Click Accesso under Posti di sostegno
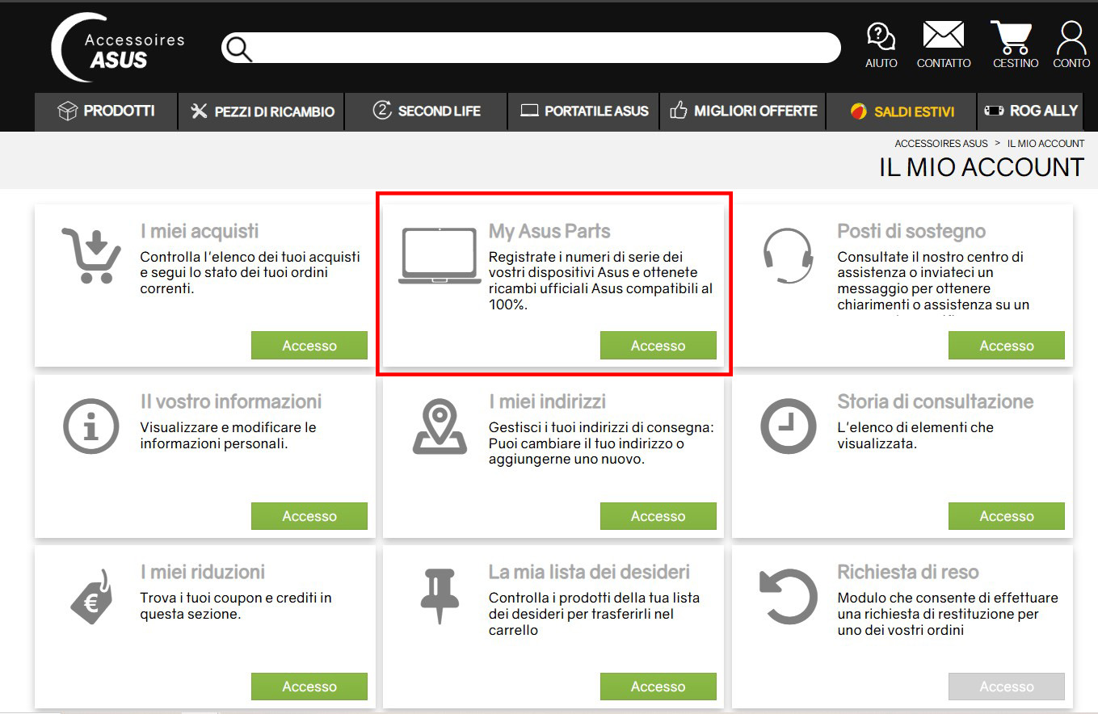1098x714 pixels. (x=1007, y=346)
